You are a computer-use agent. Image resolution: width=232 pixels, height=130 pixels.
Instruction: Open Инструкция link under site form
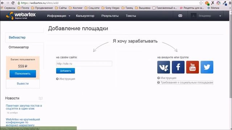point(66,79)
